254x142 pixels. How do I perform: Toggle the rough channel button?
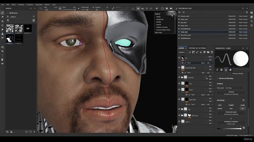242,105
